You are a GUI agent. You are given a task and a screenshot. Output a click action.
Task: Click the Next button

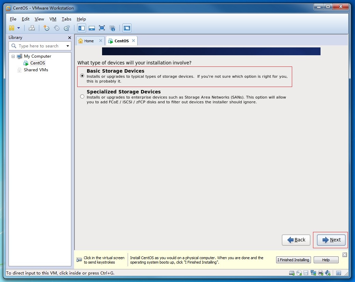coord(331,240)
